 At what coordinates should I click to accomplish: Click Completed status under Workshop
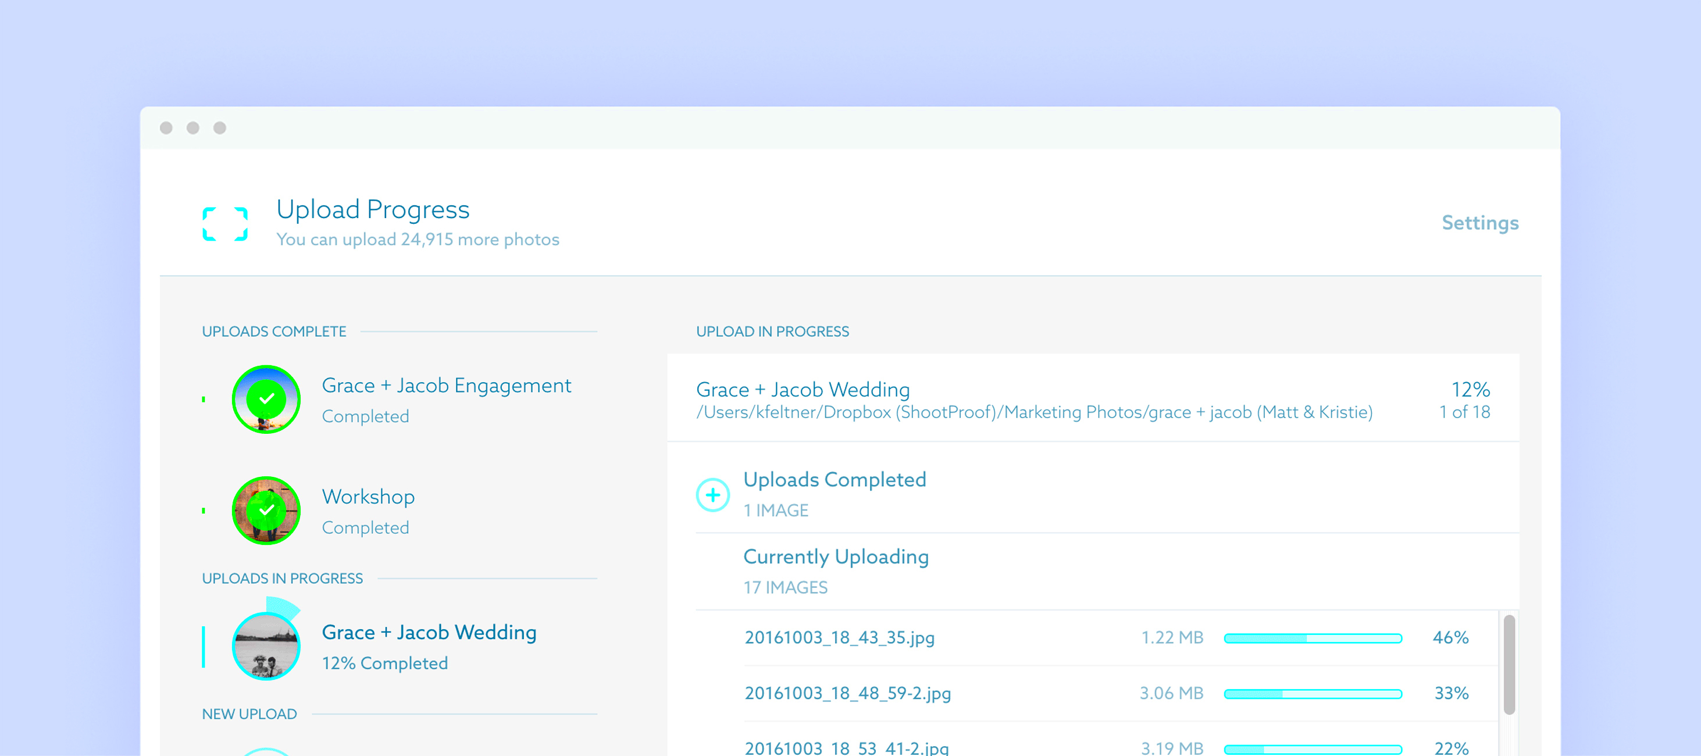pos(365,527)
